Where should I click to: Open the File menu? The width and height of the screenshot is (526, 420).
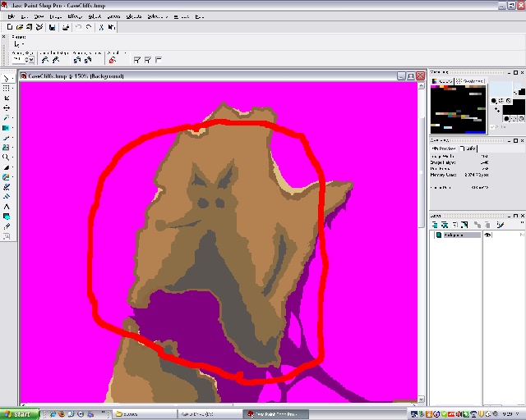pos(12,16)
